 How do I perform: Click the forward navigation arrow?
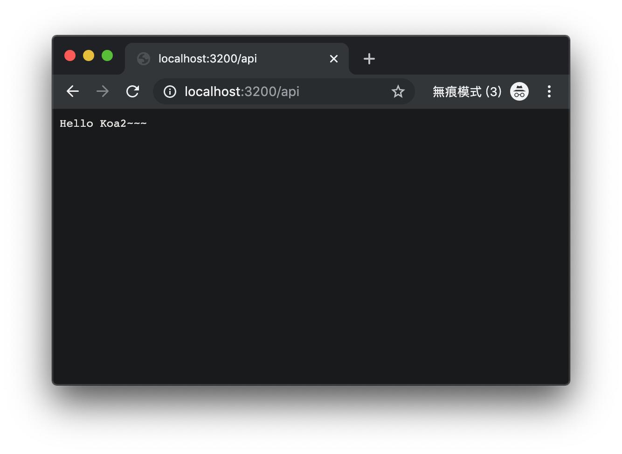[103, 91]
